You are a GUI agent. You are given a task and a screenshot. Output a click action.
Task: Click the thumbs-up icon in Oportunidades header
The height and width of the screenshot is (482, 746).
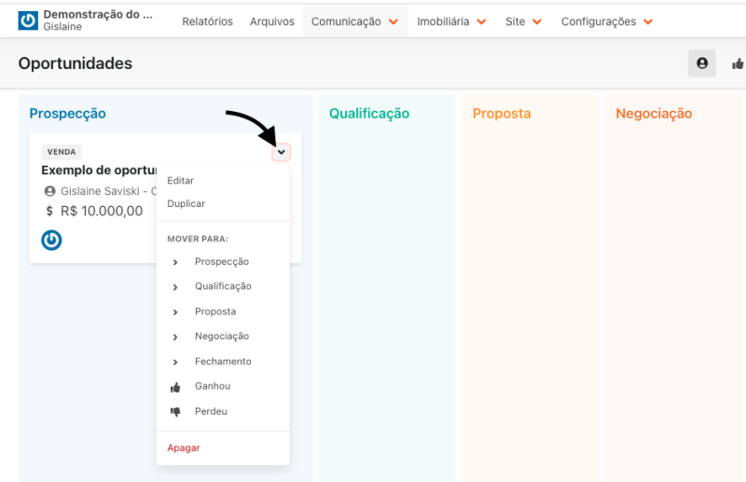coord(738,63)
